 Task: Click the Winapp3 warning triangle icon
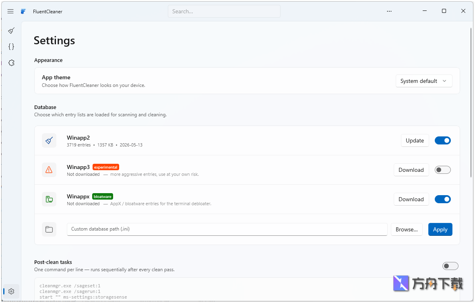coord(49,170)
